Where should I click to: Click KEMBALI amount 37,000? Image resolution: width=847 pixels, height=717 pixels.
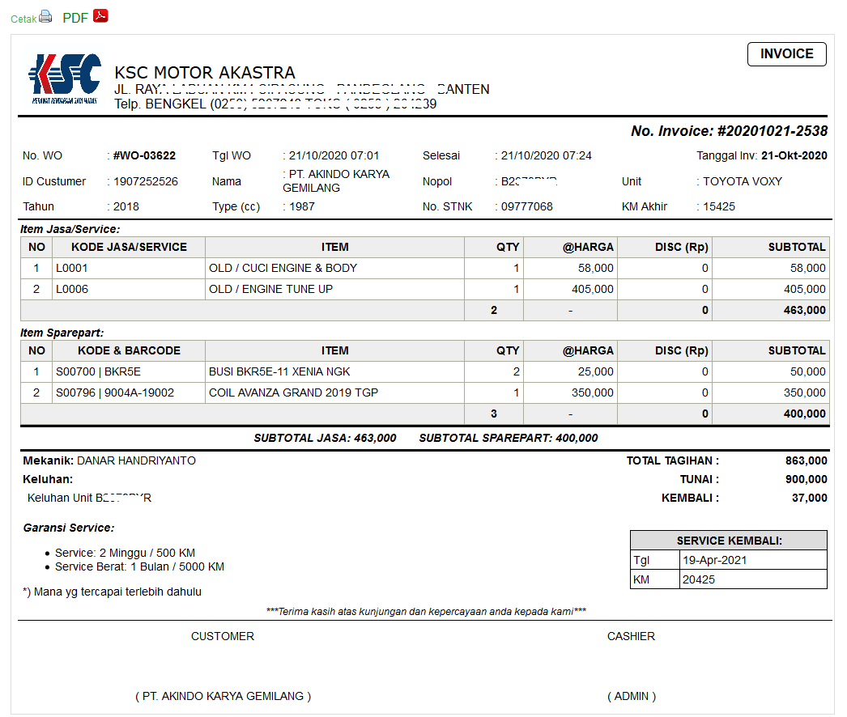click(809, 498)
